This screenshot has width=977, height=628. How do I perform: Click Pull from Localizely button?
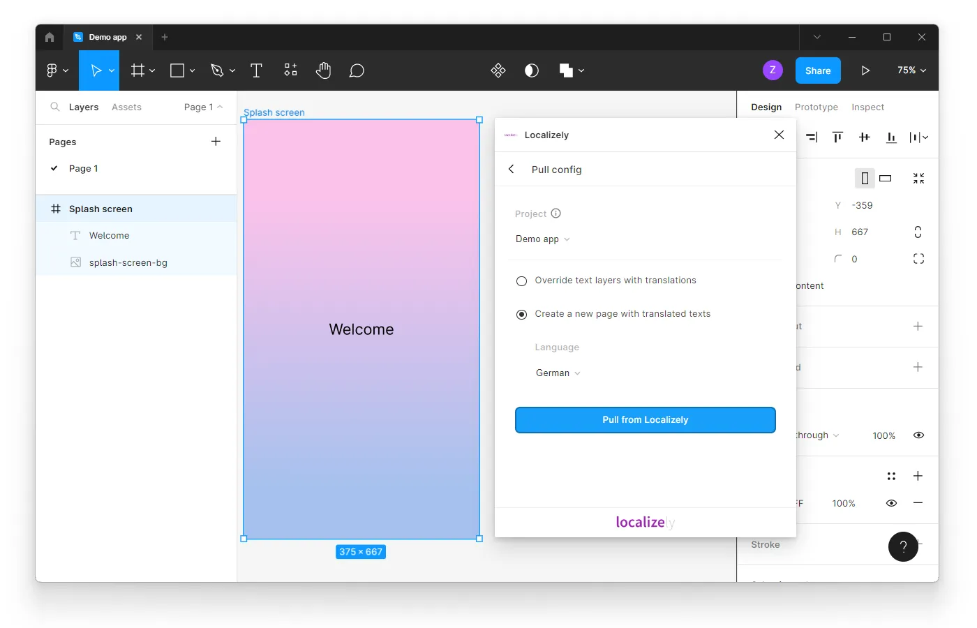[646, 420]
